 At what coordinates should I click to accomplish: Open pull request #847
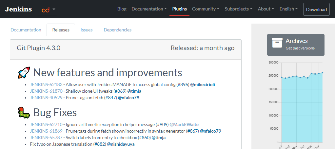pos(111,98)
